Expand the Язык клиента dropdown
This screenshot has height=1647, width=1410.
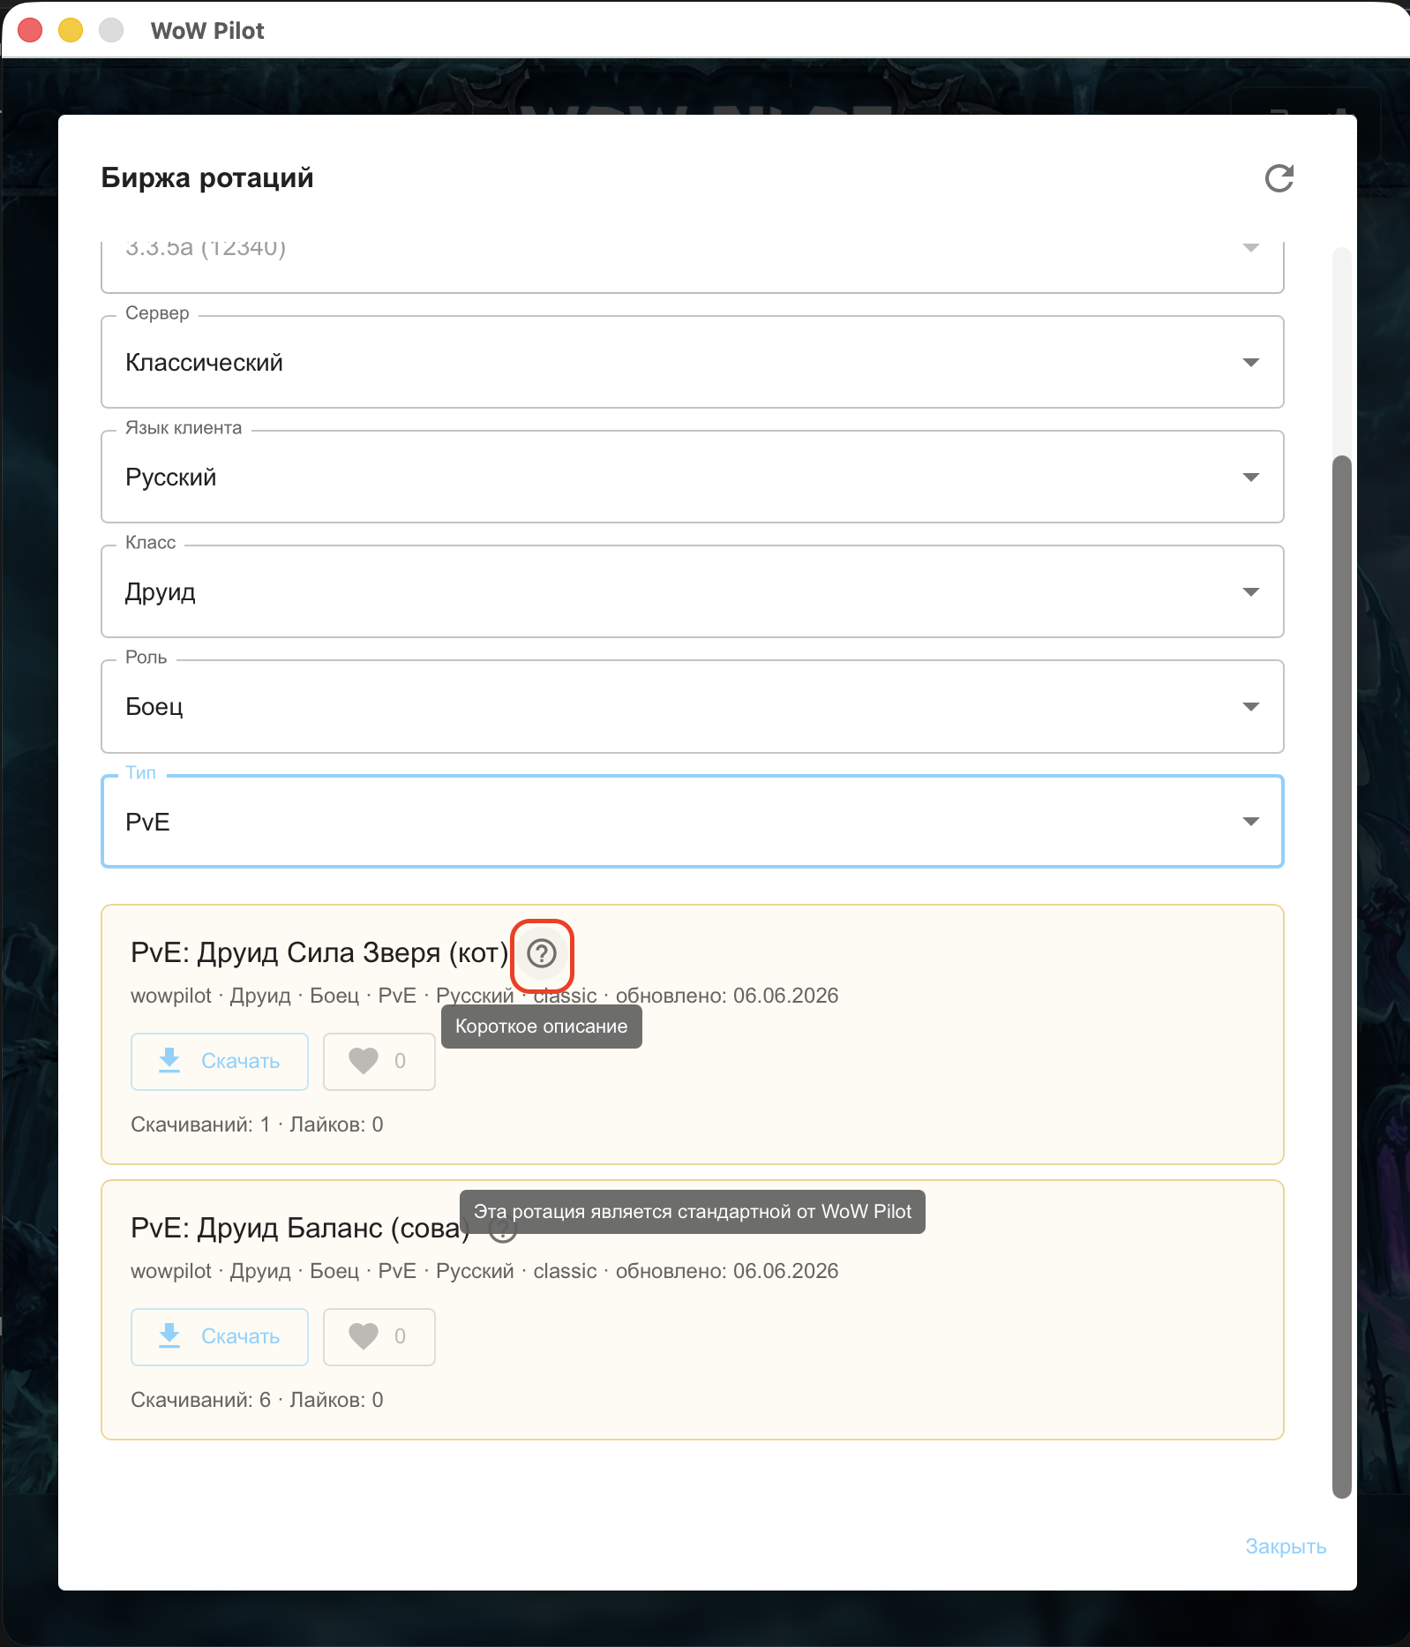tap(693, 477)
